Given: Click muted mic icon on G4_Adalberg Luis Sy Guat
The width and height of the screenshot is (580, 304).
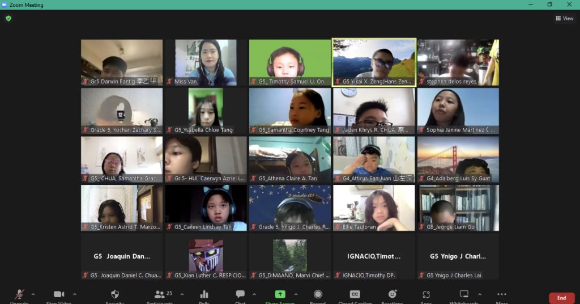Looking at the screenshot, I should 421,179.
